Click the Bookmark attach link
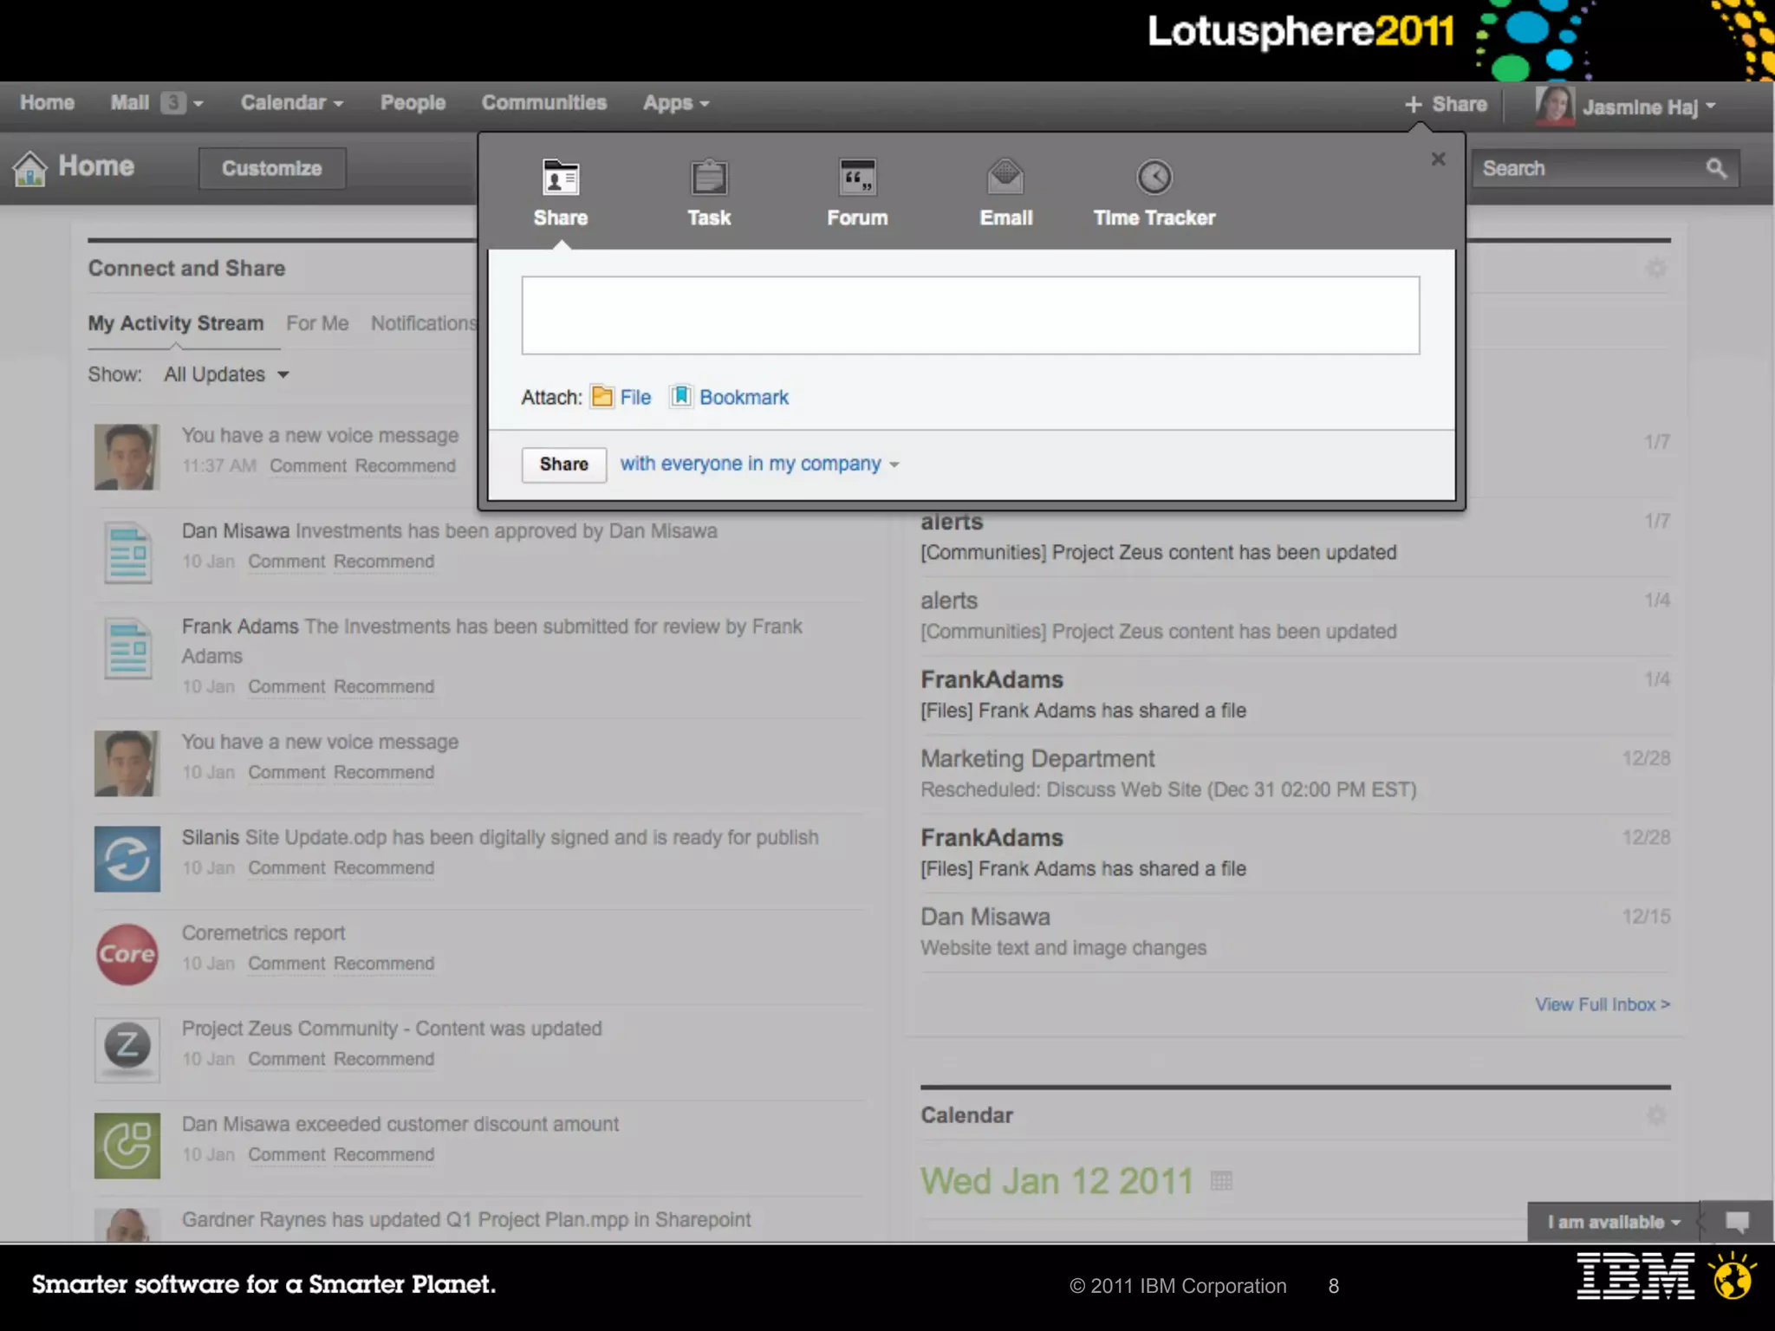1775x1331 pixels. [x=744, y=397]
